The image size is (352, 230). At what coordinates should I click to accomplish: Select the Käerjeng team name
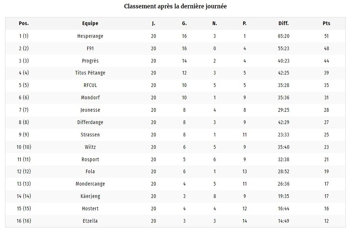coord(90,196)
